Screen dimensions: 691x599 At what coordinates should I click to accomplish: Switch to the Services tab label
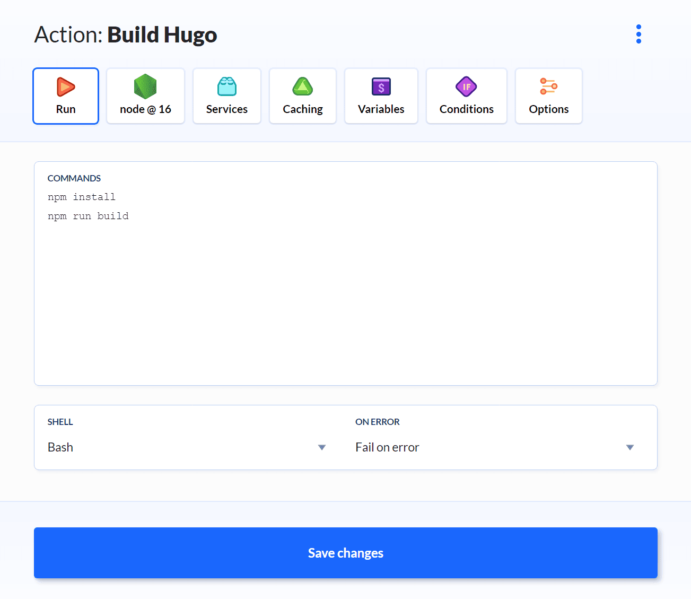[227, 109]
